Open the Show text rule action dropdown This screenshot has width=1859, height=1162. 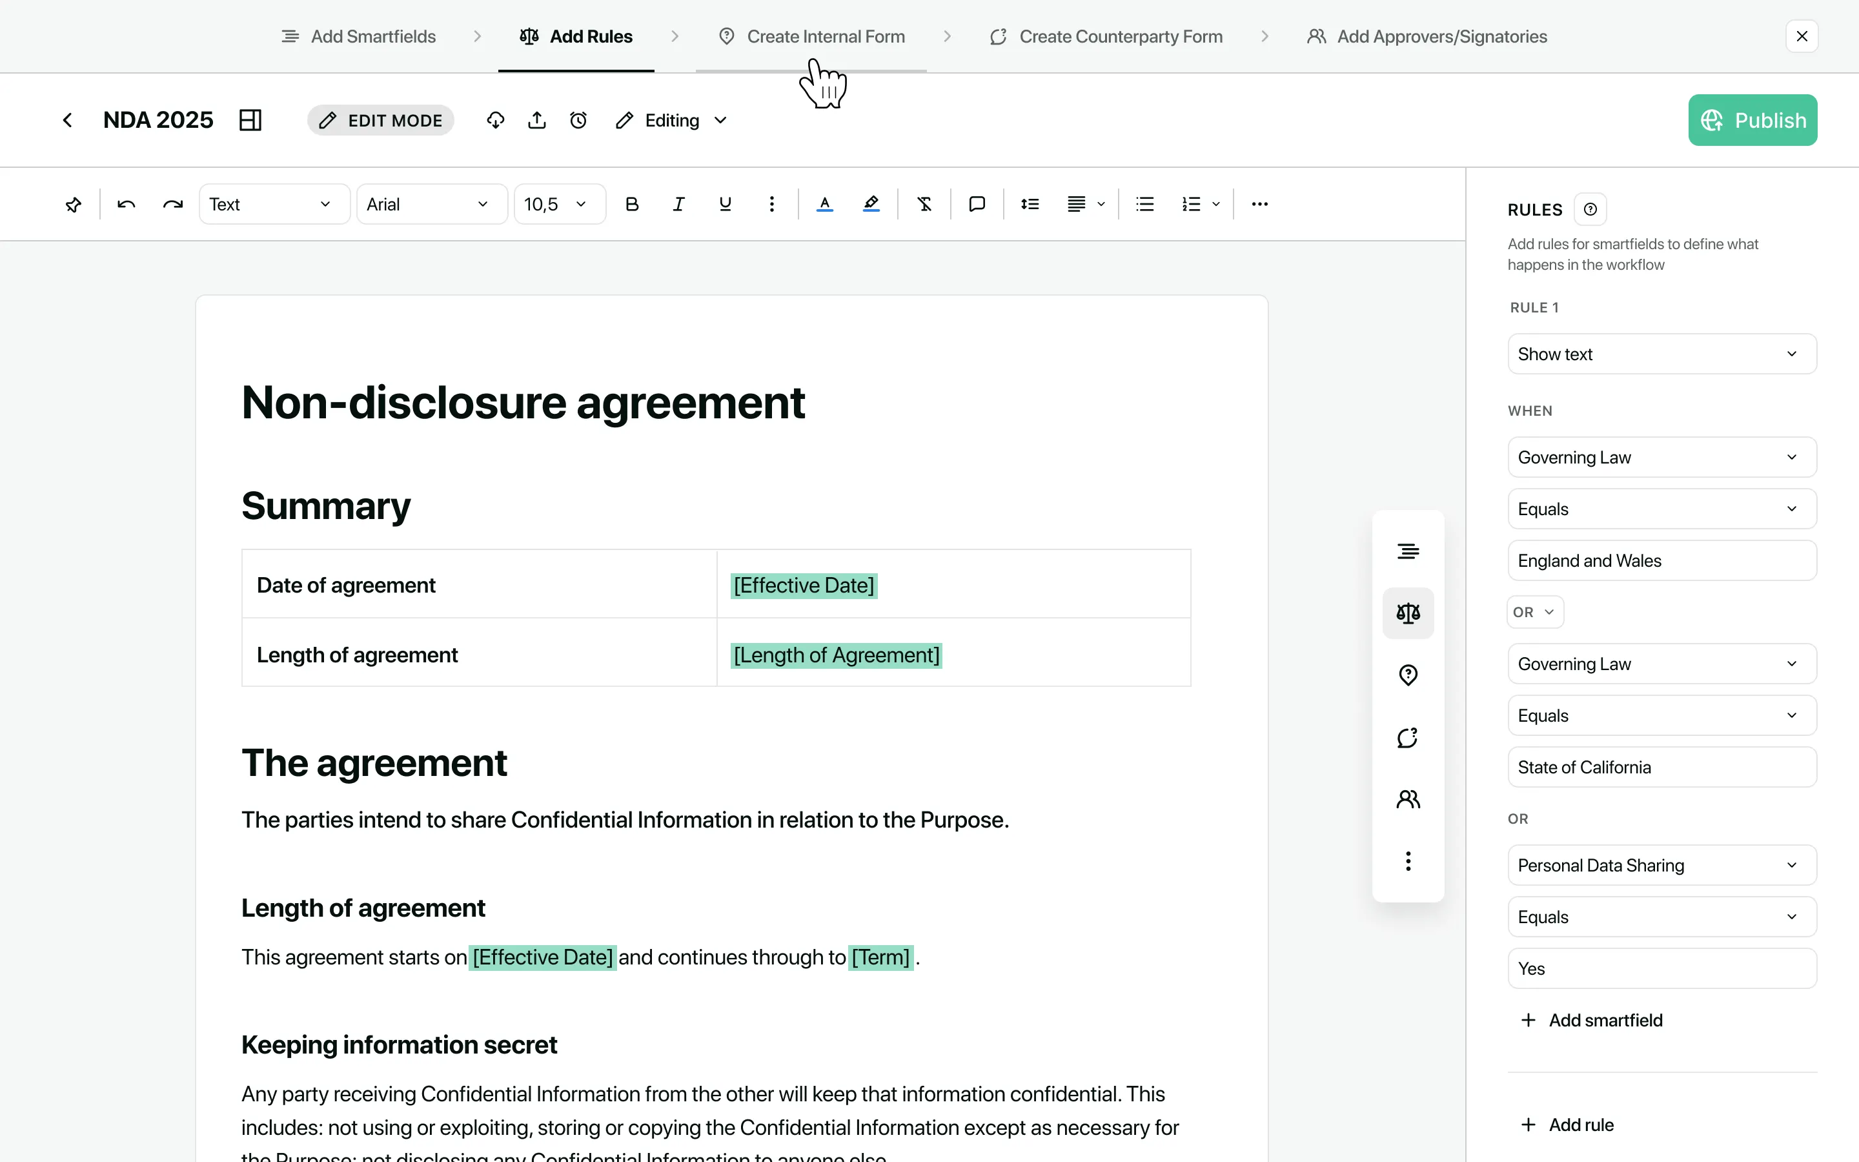[1661, 354]
